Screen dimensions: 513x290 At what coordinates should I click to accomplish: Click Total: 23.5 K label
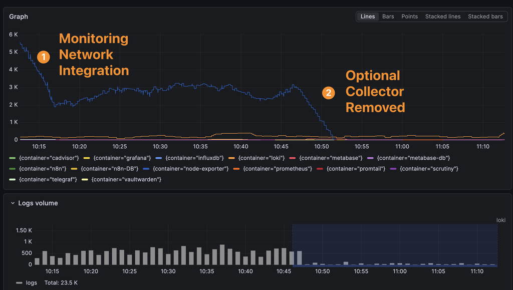click(x=61, y=283)
